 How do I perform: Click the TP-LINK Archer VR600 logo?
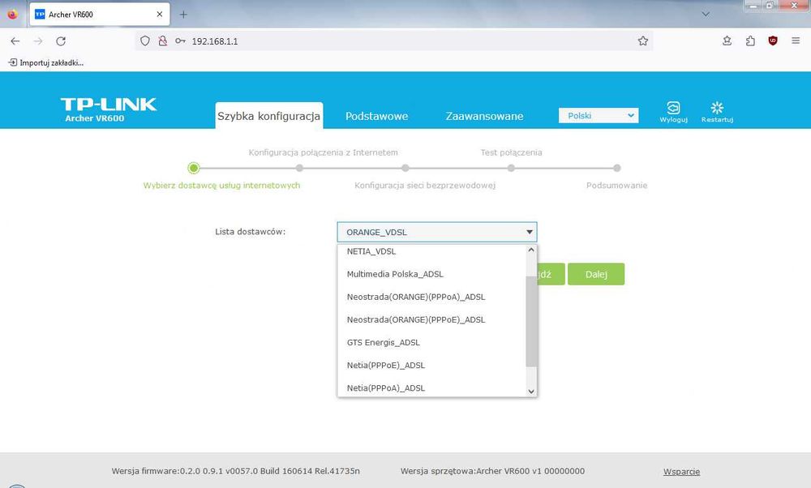(108, 109)
